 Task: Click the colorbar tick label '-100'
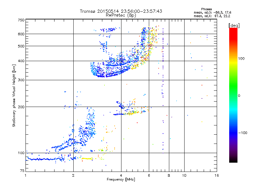243,133
